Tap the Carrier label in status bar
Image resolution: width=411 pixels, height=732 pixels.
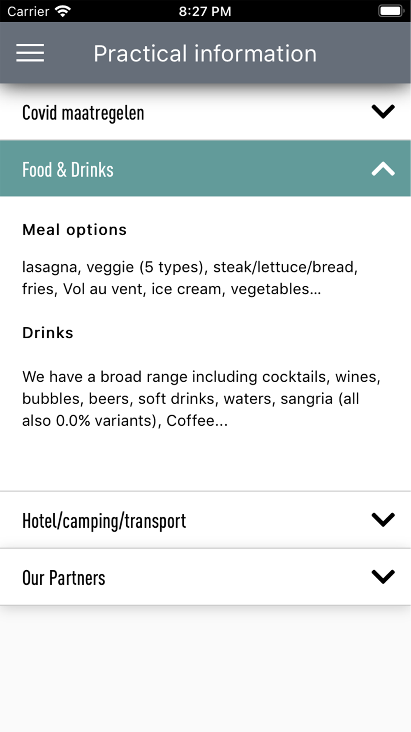pyautogui.click(x=28, y=11)
